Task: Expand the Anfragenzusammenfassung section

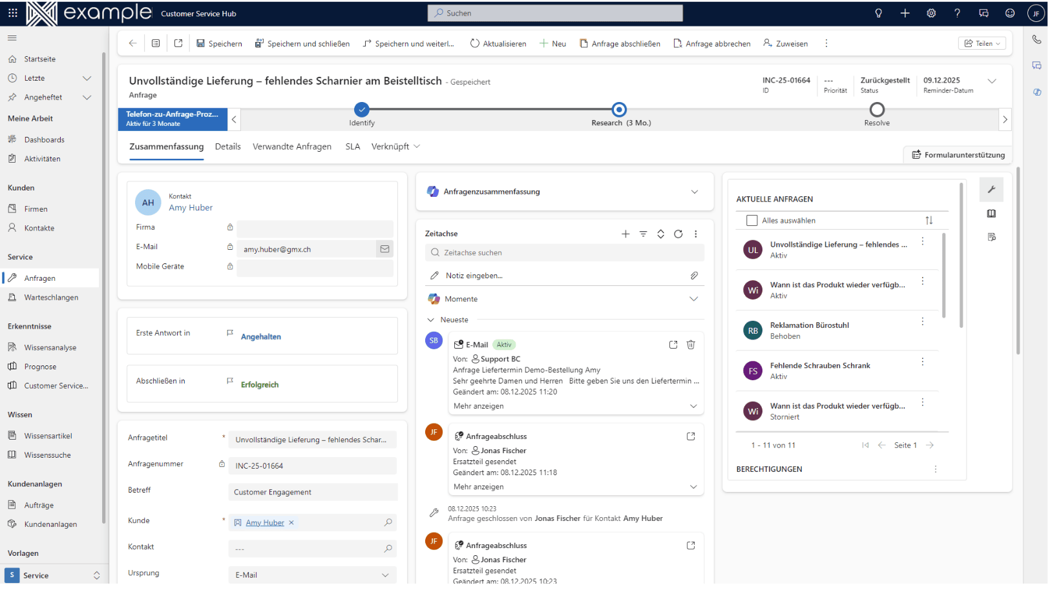Action: tap(694, 192)
